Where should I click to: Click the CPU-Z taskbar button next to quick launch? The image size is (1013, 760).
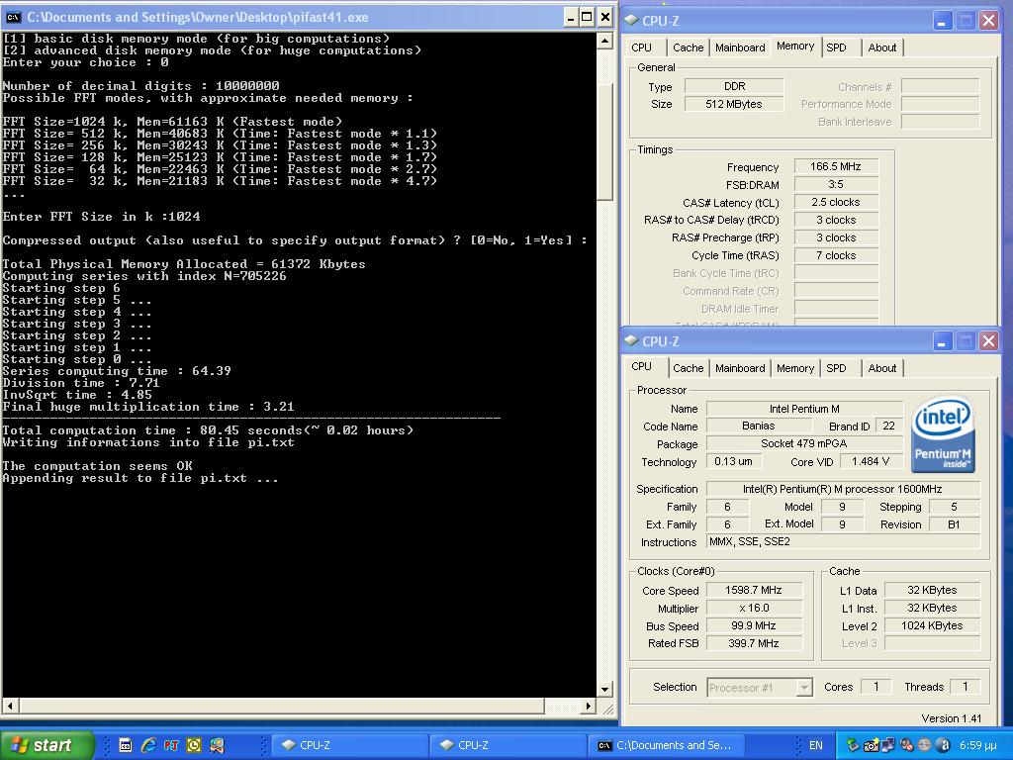click(347, 745)
